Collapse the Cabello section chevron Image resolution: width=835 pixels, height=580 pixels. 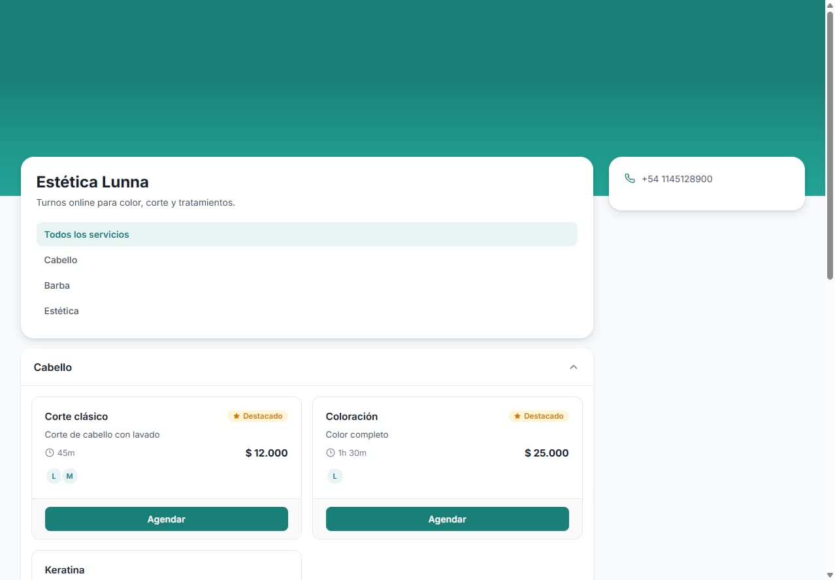point(574,367)
